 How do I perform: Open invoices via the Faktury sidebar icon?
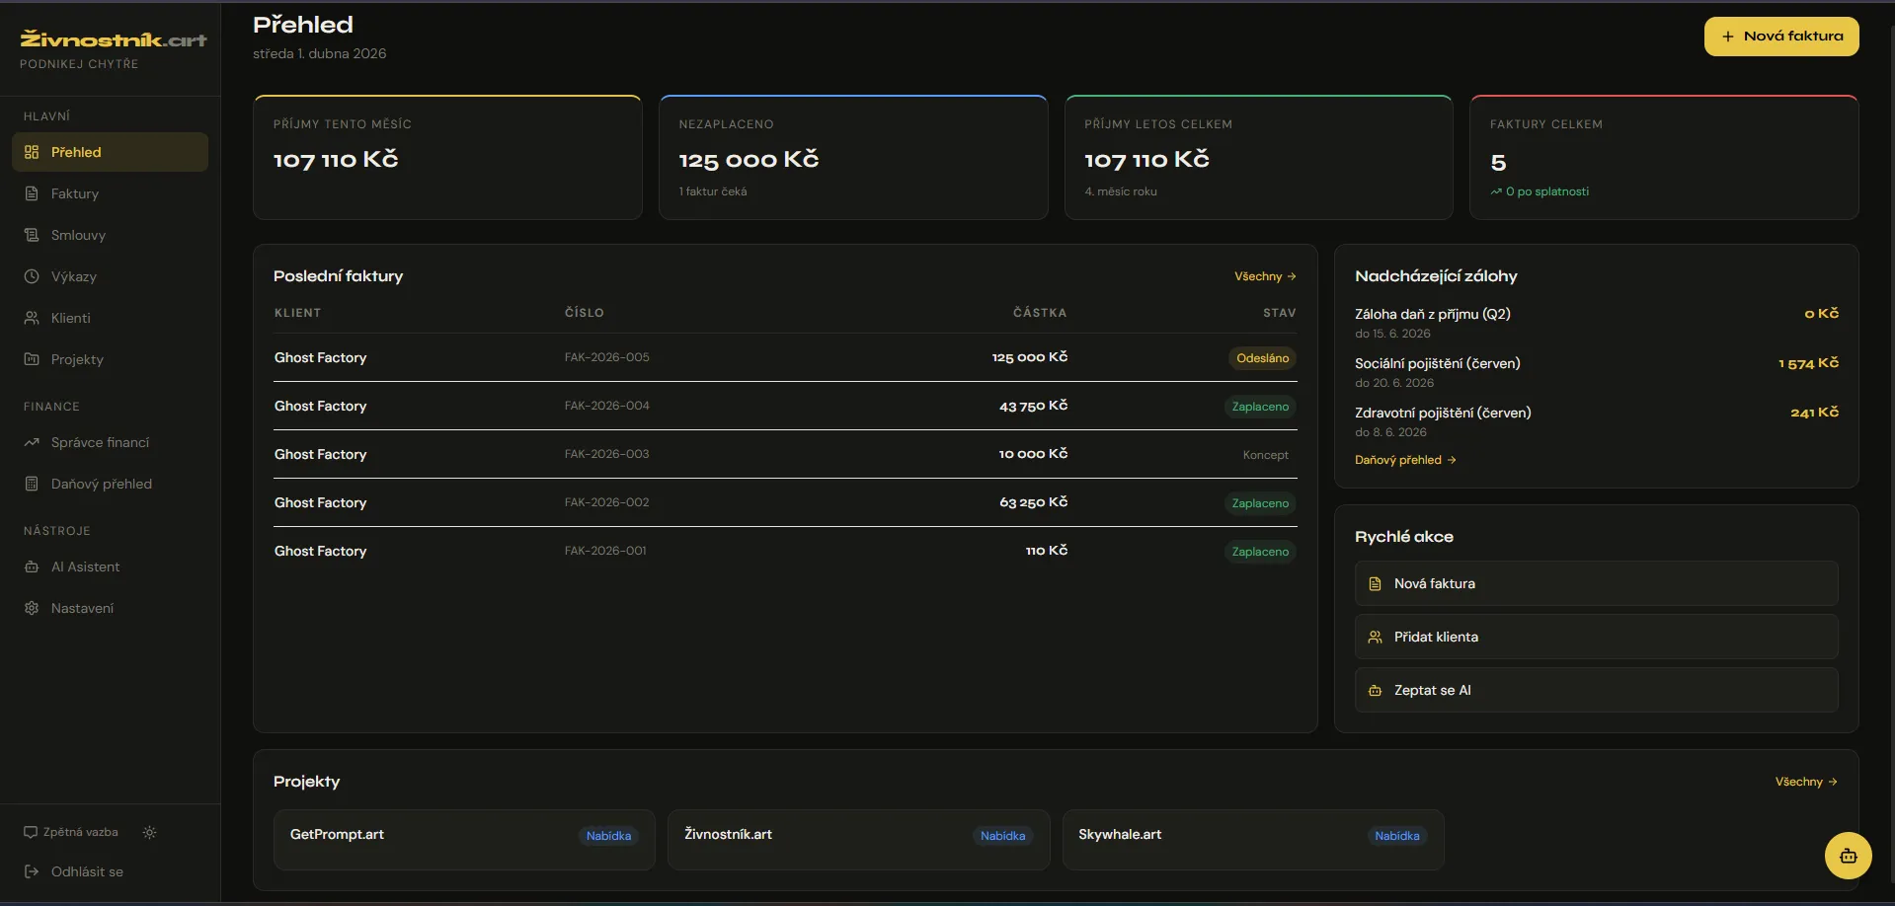pyautogui.click(x=32, y=193)
